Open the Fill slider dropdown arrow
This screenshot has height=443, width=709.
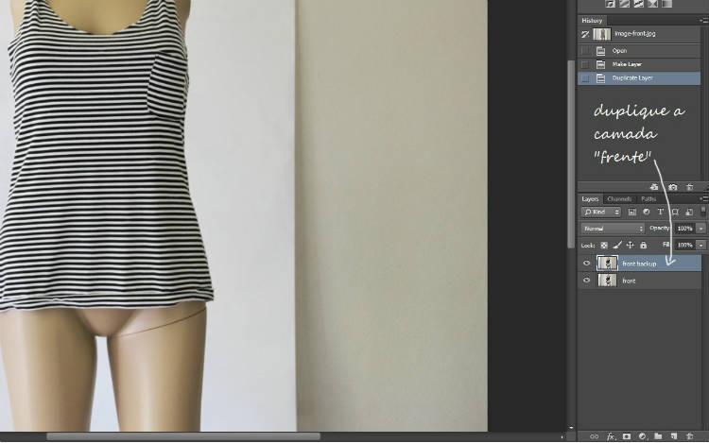pyautogui.click(x=700, y=246)
